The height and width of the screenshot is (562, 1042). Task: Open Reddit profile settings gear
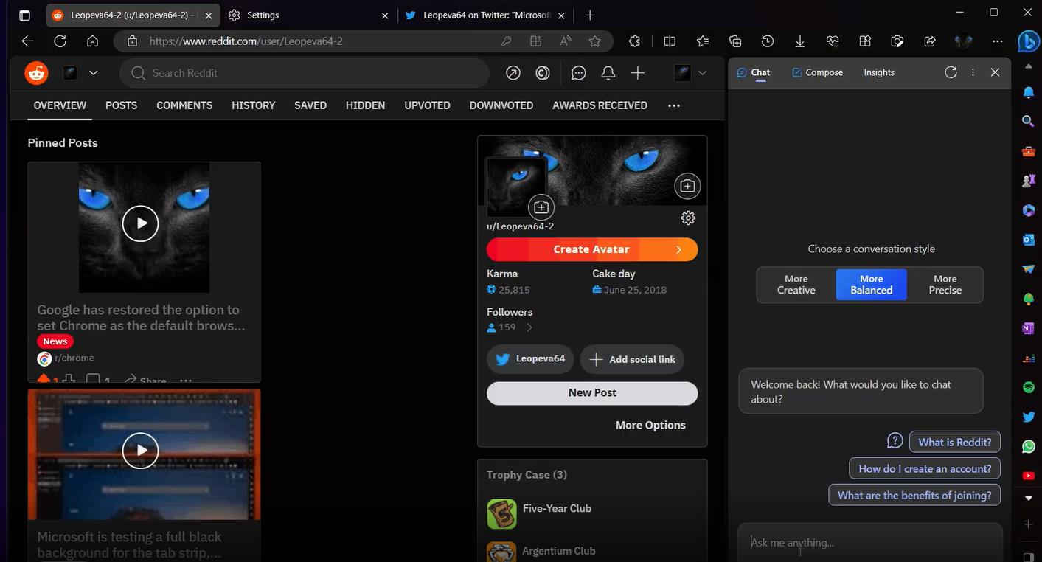click(x=688, y=218)
